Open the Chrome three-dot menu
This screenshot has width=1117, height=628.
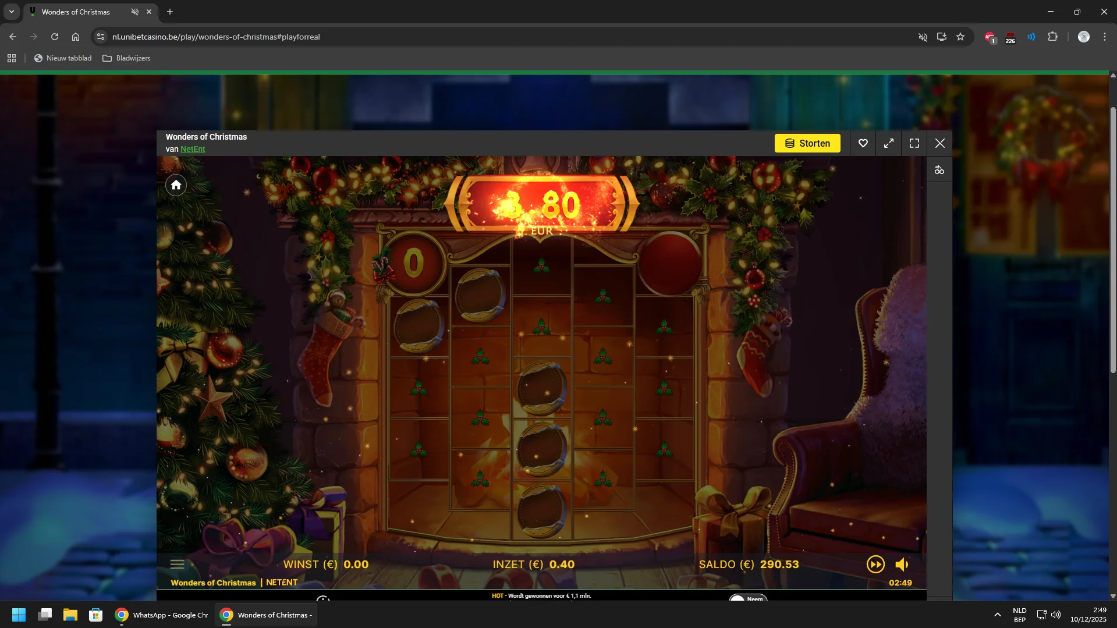(x=1105, y=37)
